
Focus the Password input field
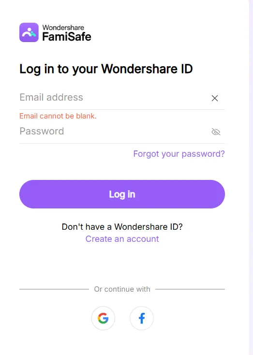[x=113, y=132]
